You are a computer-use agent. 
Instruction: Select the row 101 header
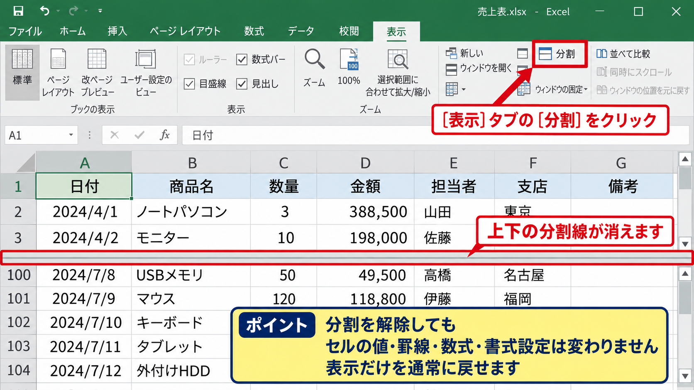click(x=18, y=298)
